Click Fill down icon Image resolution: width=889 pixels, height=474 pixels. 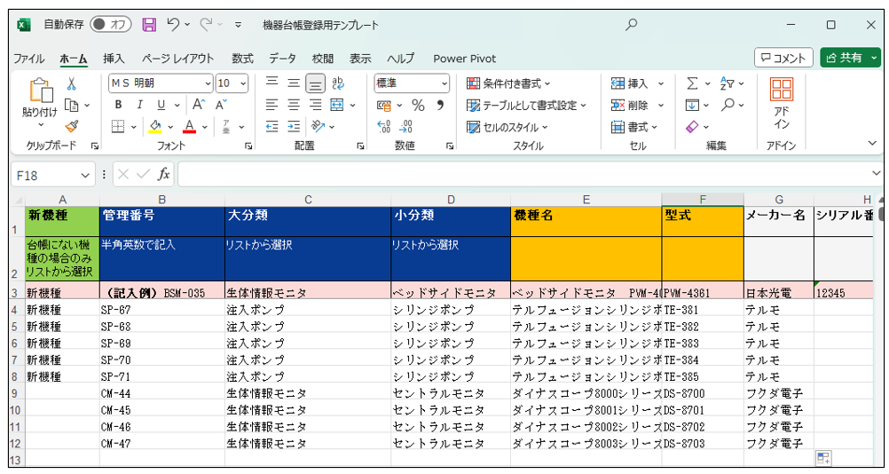pyautogui.click(x=692, y=105)
